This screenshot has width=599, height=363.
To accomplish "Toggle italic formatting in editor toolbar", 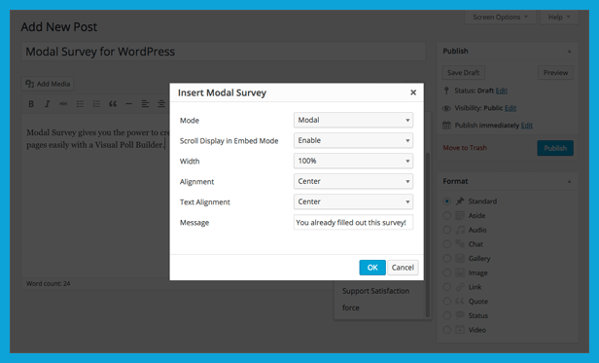I will [x=48, y=104].
